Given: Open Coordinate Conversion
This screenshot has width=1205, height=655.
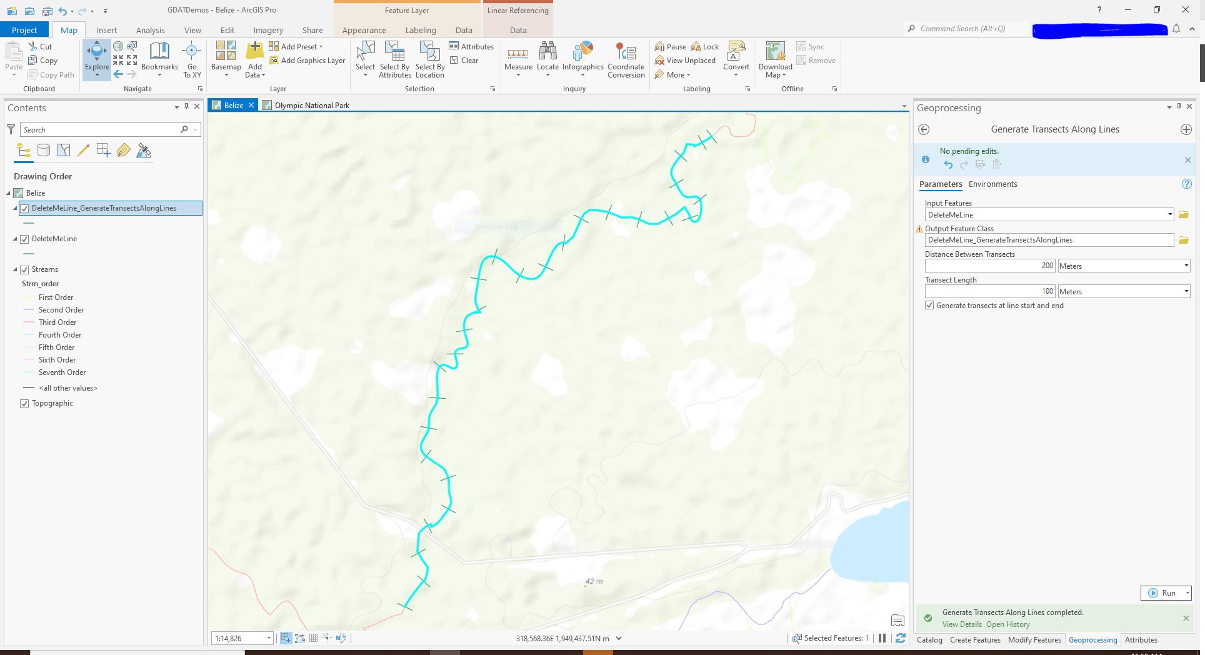Looking at the screenshot, I should tap(626, 59).
